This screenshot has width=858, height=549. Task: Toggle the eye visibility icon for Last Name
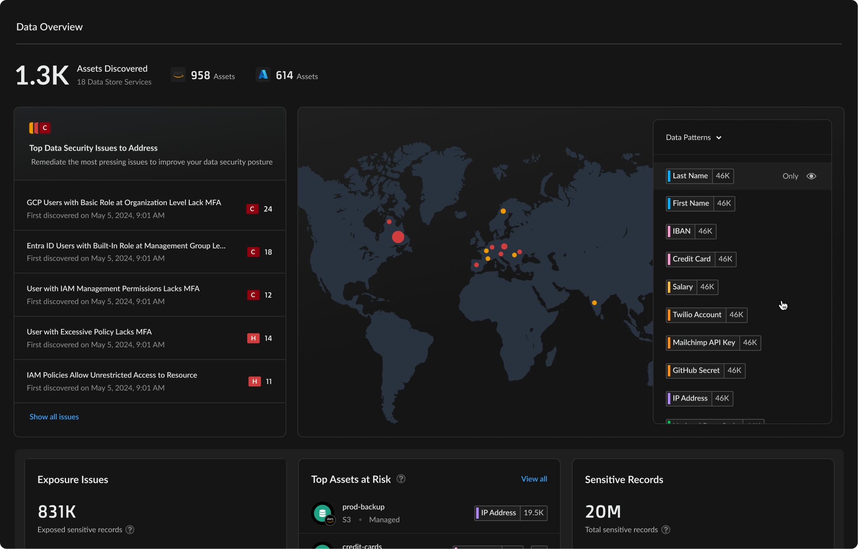[811, 176]
